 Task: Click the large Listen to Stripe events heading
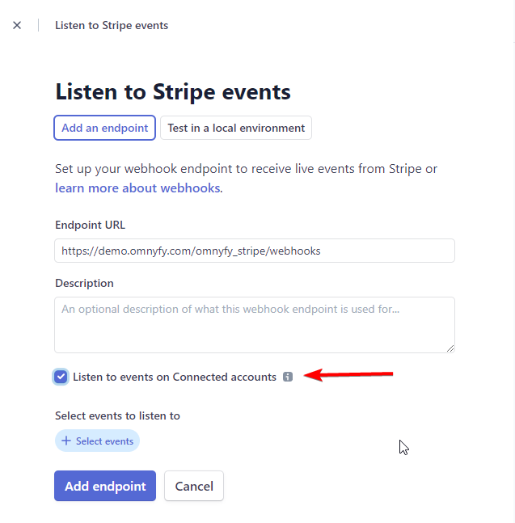pyautogui.click(x=173, y=91)
